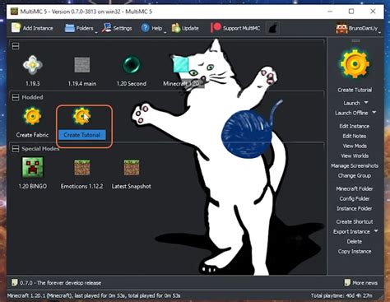Click View Mods in sidebar
This screenshot has width=390, height=302.
[355, 146]
